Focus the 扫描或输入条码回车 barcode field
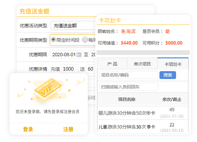Screen dimensions: 197x142 [x=129, y=87]
